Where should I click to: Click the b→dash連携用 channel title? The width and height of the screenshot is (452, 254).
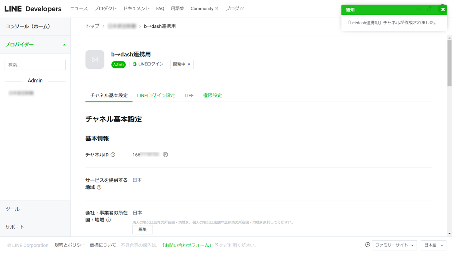[x=131, y=54]
